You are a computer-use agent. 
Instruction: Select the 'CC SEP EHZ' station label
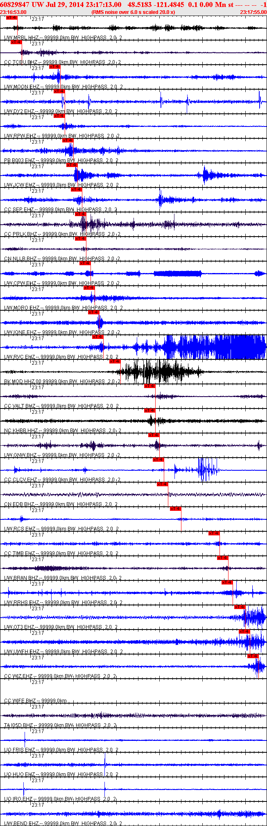(x=19, y=210)
